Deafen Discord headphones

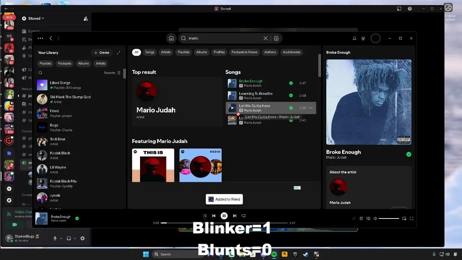(x=69, y=238)
